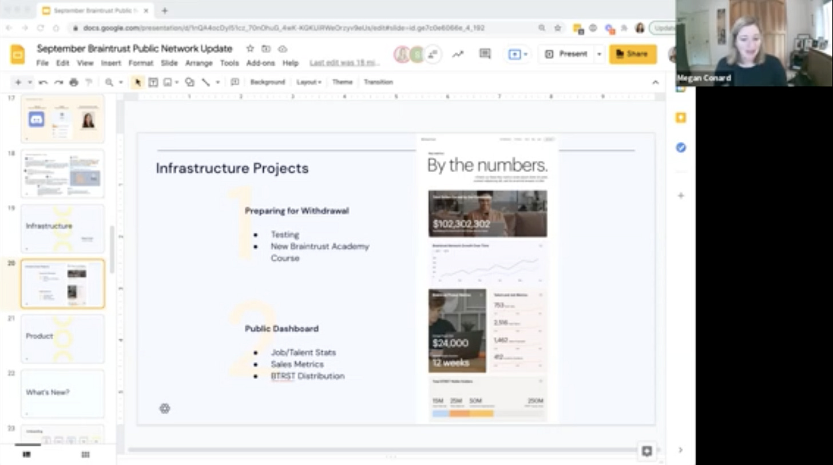The width and height of the screenshot is (833, 465).
Task: Redo the last action
Action: pyautogui.click(x=58, y=82)
